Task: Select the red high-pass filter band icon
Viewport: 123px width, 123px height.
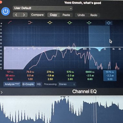Action: (x=10, y=23)
